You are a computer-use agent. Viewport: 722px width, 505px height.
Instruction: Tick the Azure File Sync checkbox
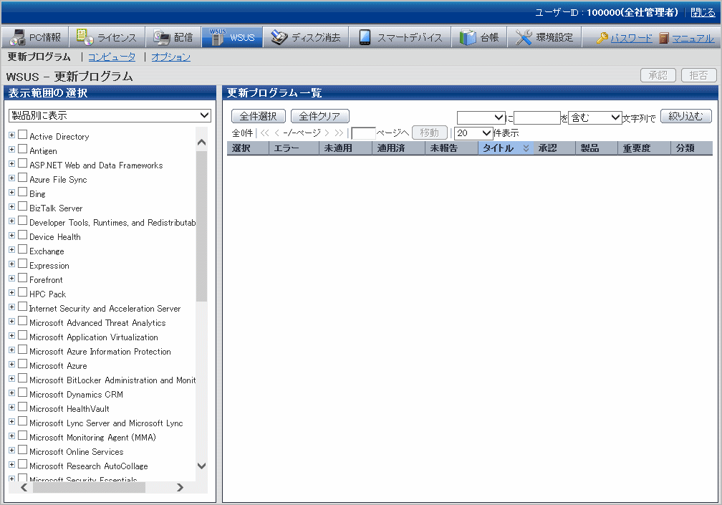click(x=23, y=178)
